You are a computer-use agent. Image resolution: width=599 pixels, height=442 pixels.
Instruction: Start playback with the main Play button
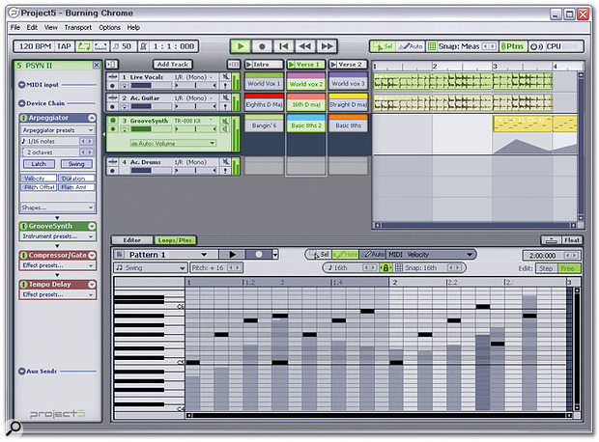point(241,46)
